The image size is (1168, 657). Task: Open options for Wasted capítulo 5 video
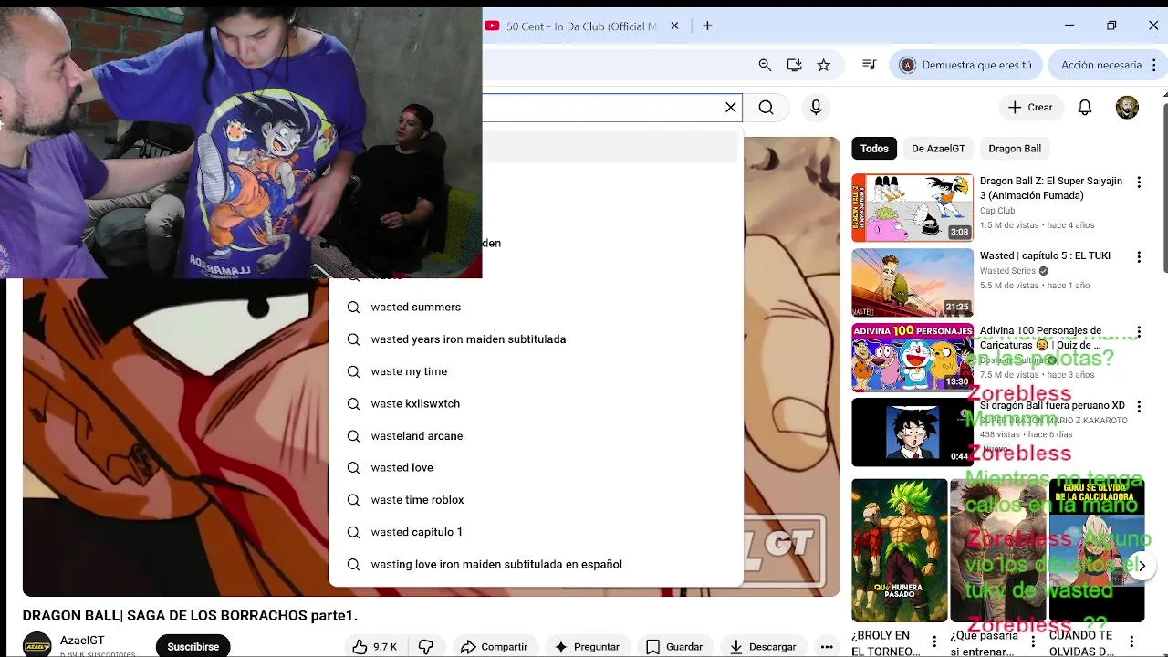(x=1139, y=257)
